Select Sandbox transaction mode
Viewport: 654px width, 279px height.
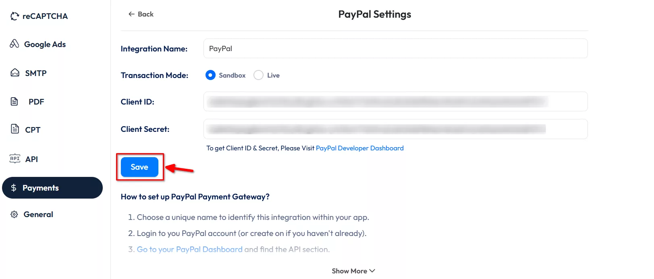[x=210, y=75]
